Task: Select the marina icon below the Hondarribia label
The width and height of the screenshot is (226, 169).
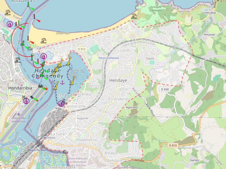Action: pyautogui.click(x=26, y=101)
